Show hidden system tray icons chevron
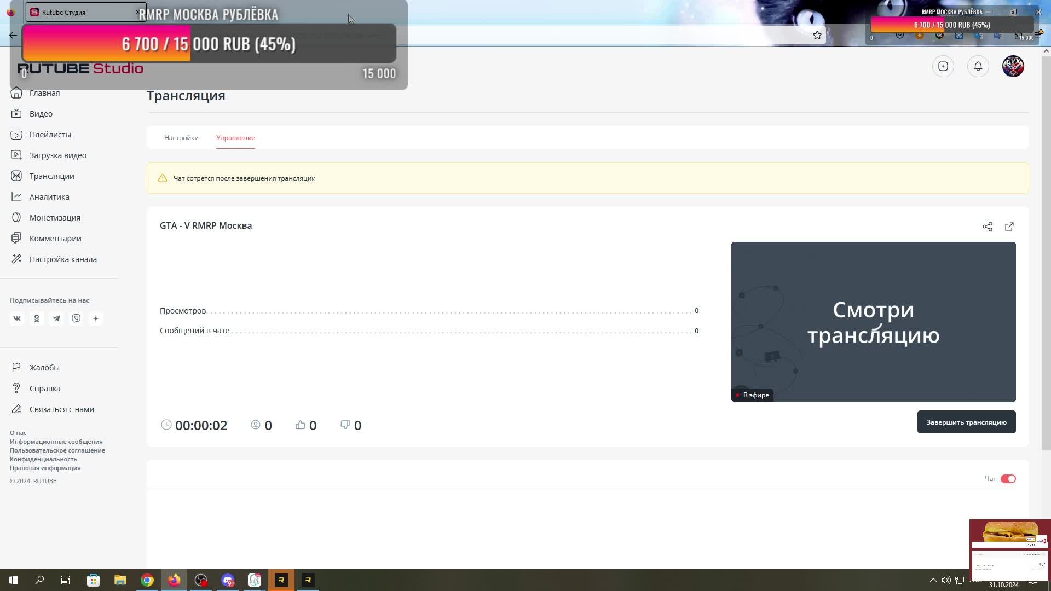 [933, 580]
